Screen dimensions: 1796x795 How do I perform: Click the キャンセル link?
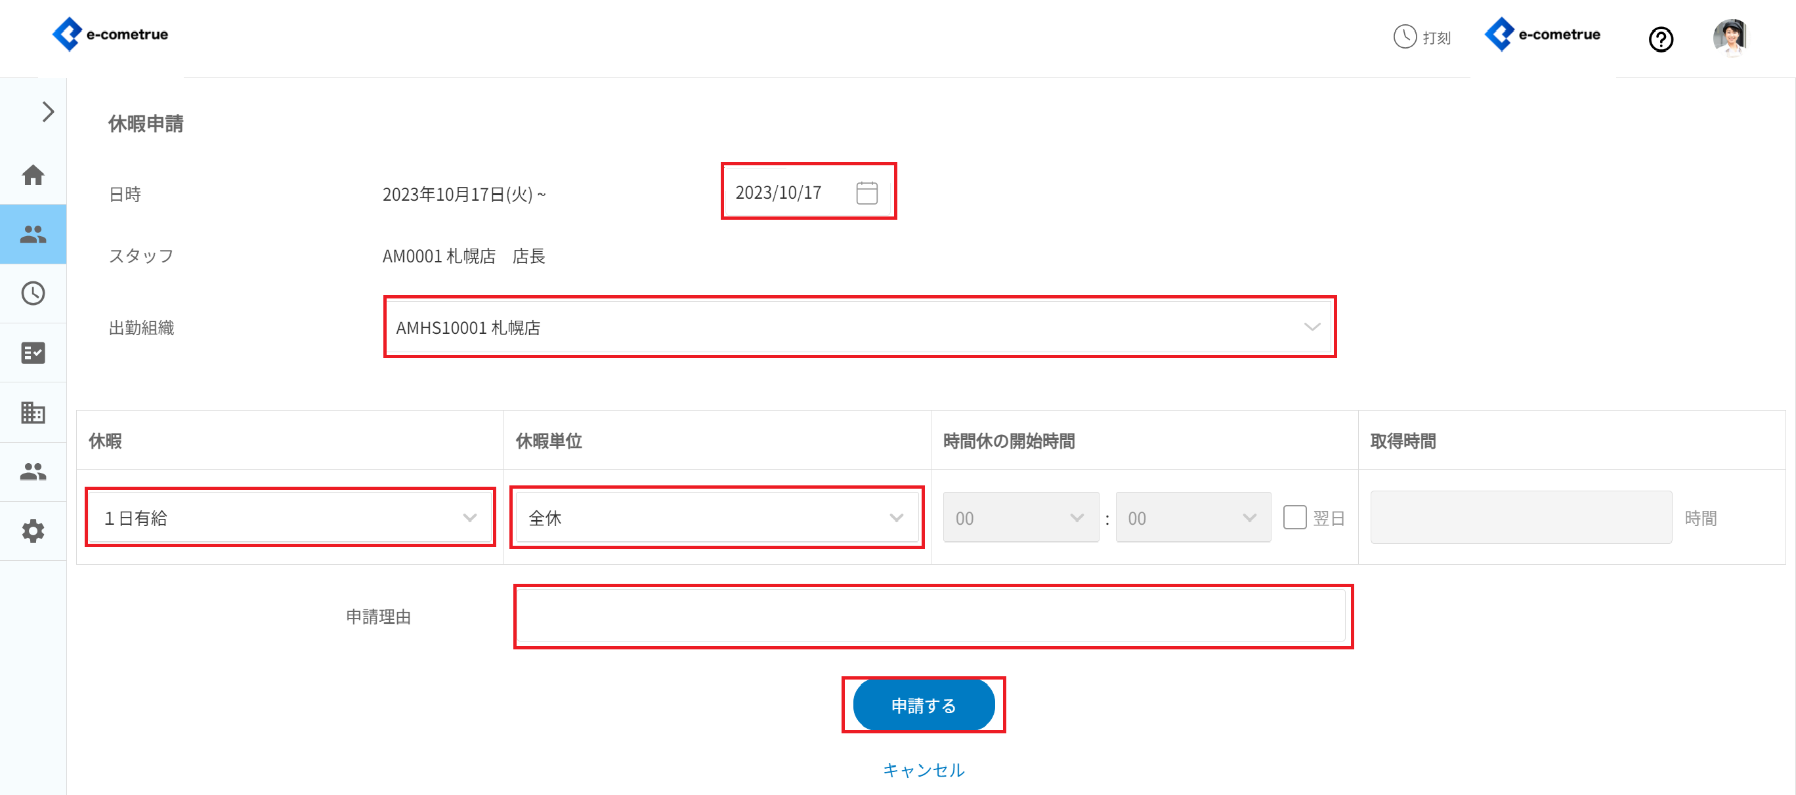point(923,770)
